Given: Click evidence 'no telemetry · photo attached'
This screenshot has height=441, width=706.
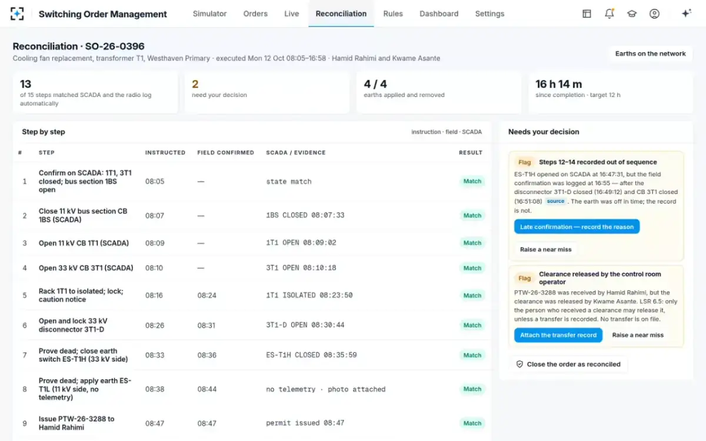Looking at the screenshot, I should pos(326,389).
